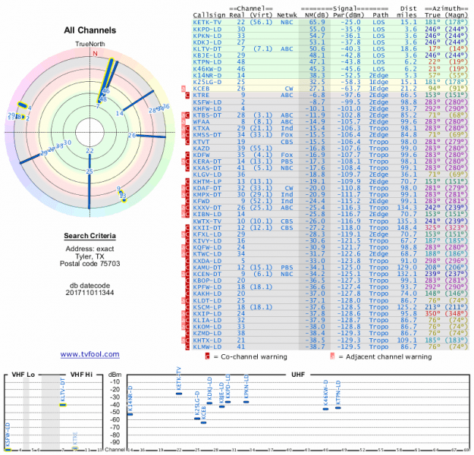Click the red co-channel warning legend icon
The width and height of the screenshot is (474, 455).
[207, 356]
